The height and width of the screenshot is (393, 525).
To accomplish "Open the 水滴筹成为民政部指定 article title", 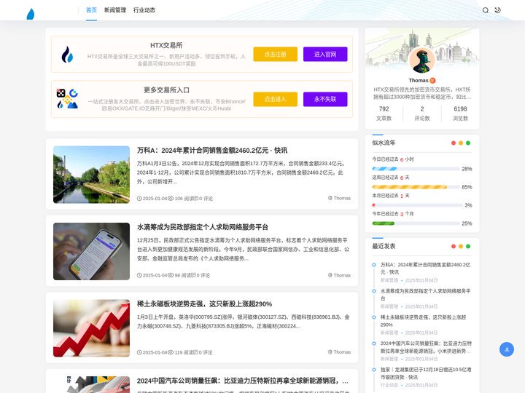I will 203,227.
